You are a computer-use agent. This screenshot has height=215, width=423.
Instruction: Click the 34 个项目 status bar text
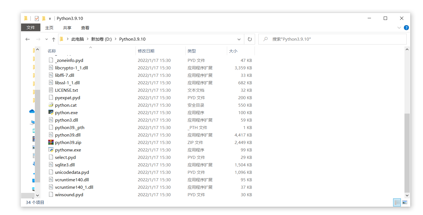click(35, 202)
